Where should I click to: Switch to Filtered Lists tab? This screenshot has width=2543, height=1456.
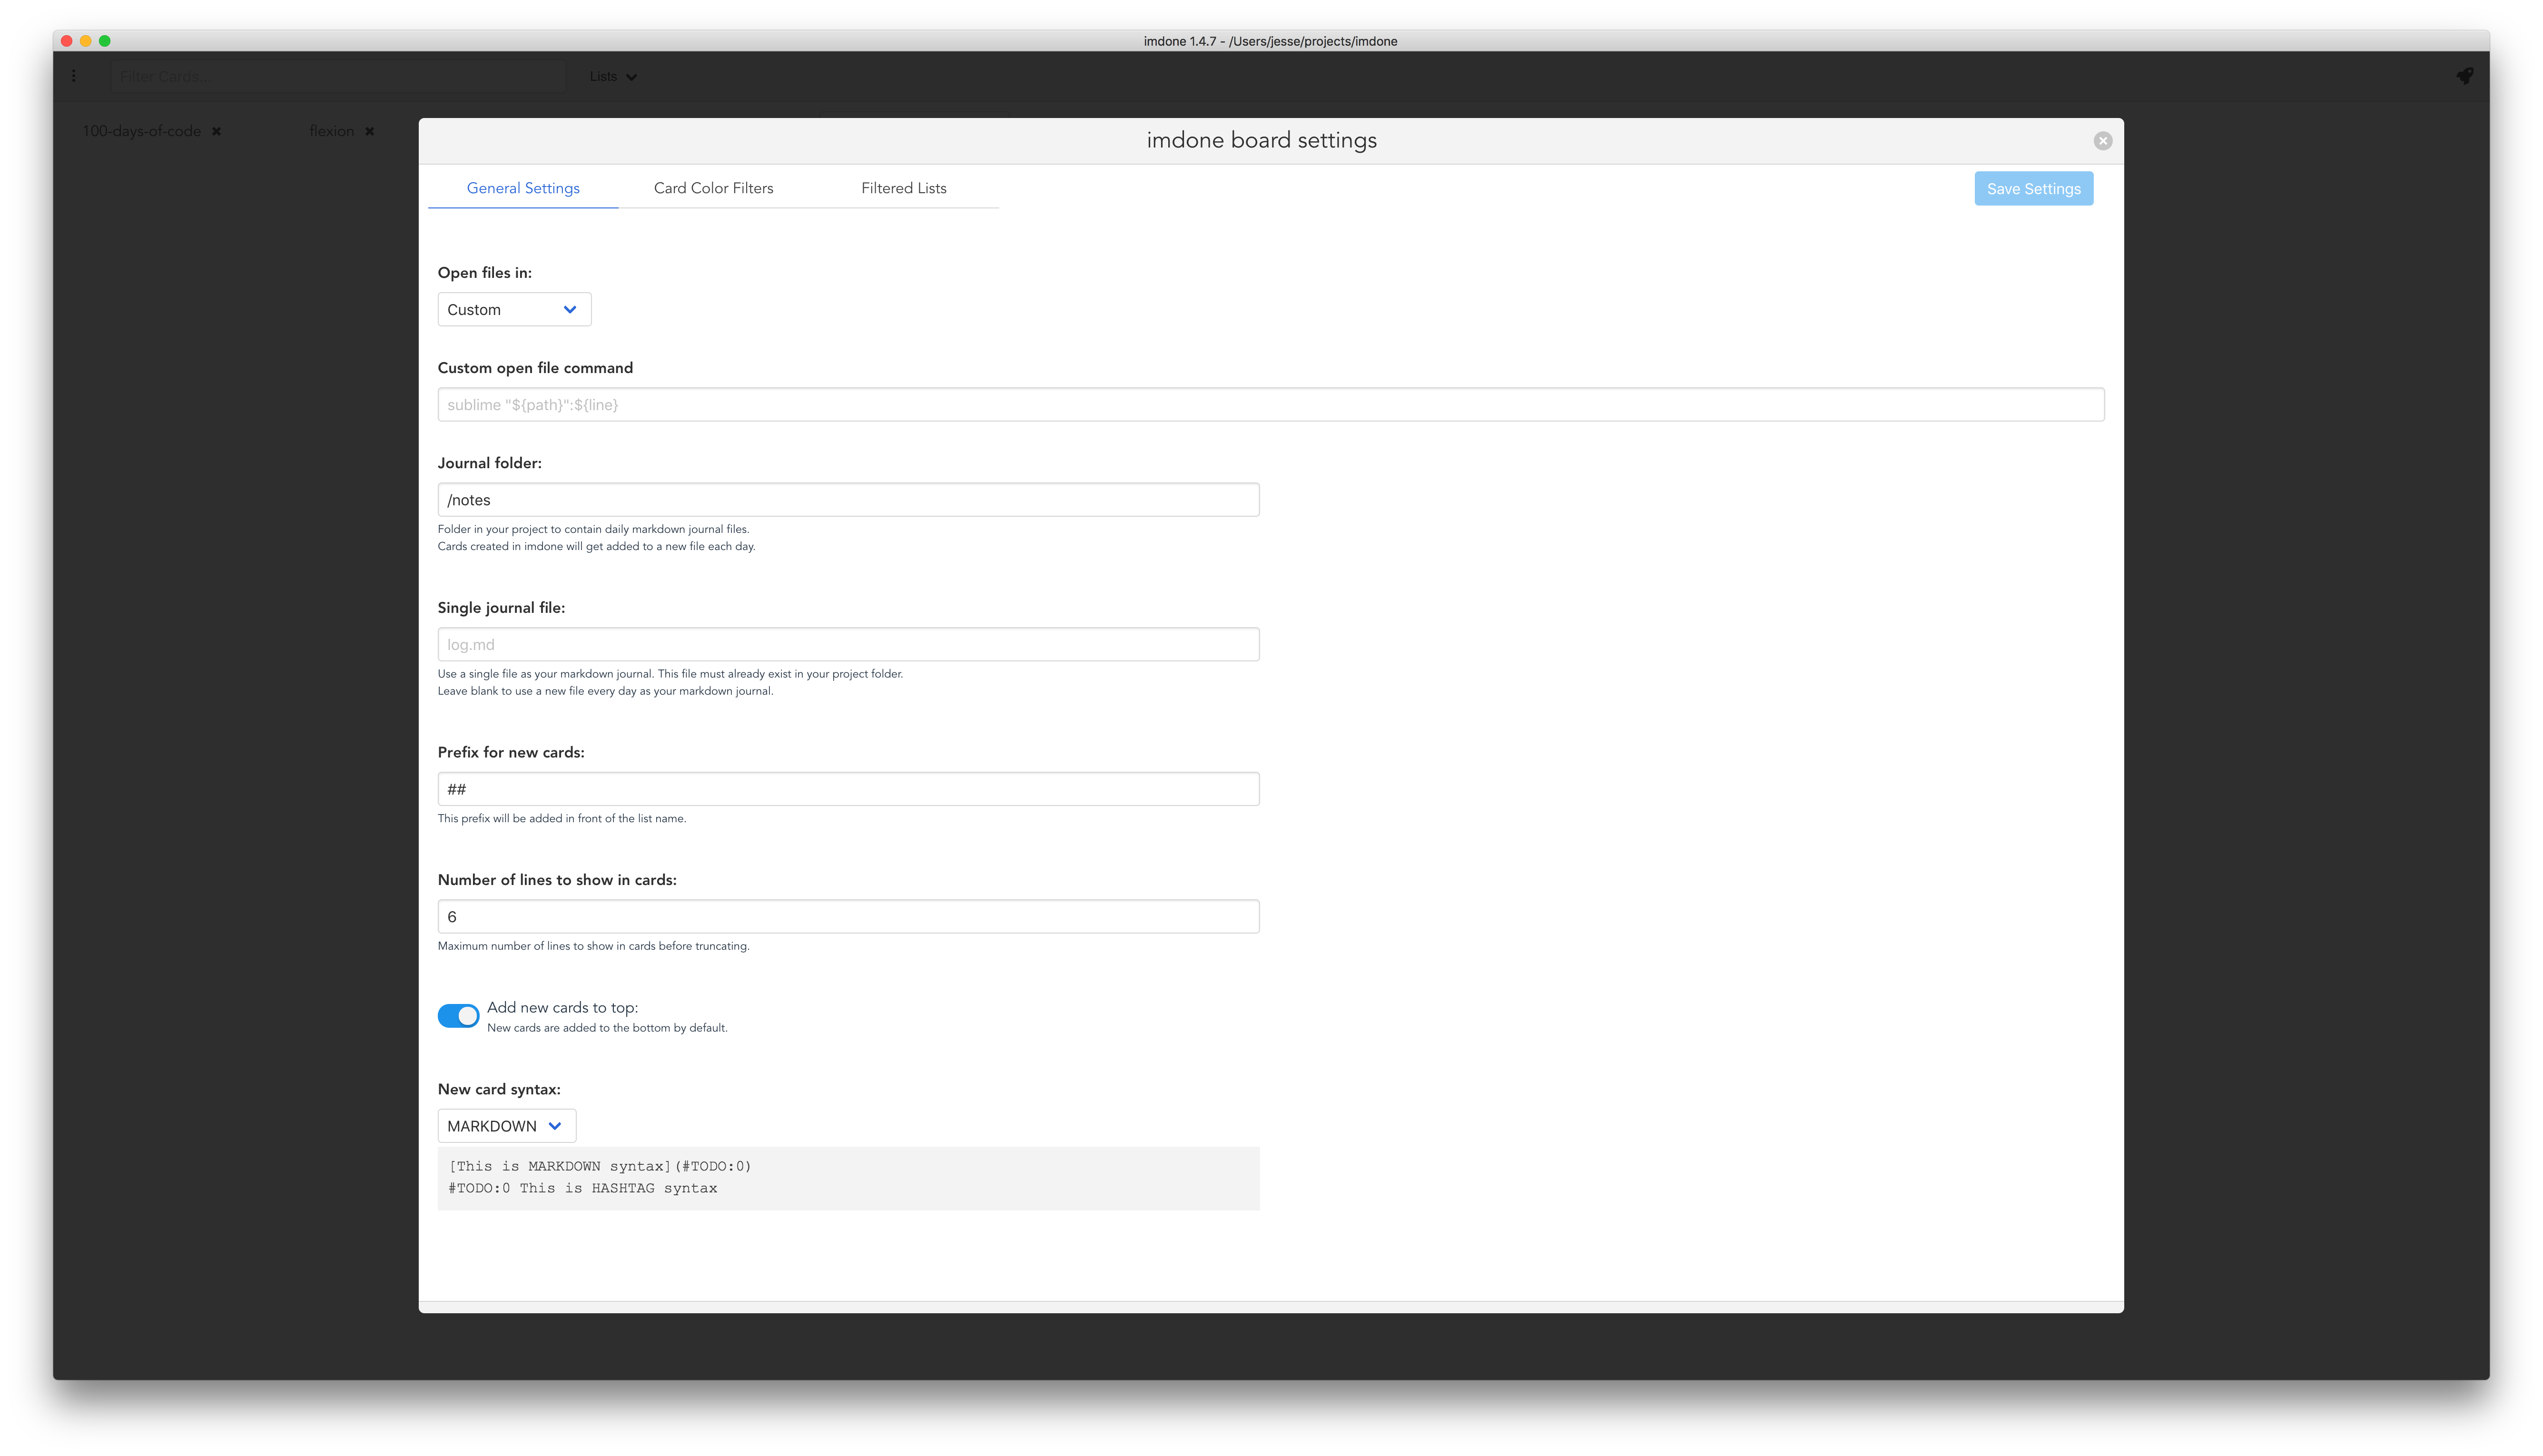[x=903, y=188]
